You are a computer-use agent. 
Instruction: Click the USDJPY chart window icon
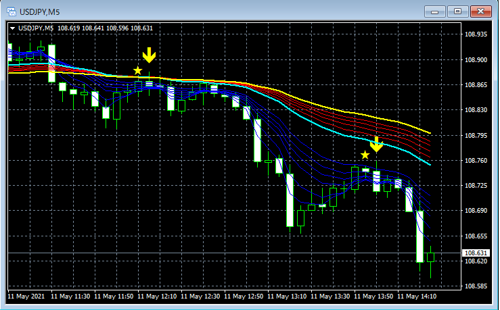pos(12,11)
